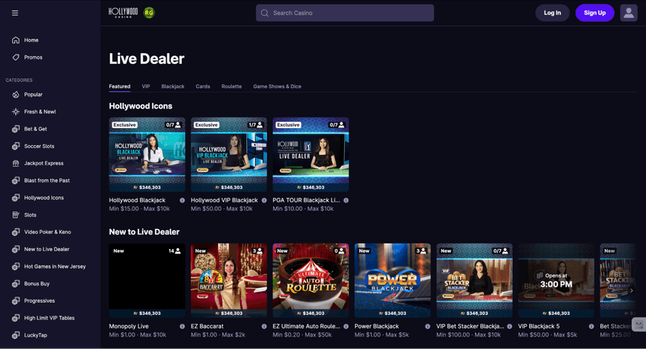Click the Slots machine icon

pyautogui.click(x=16, y=215)
